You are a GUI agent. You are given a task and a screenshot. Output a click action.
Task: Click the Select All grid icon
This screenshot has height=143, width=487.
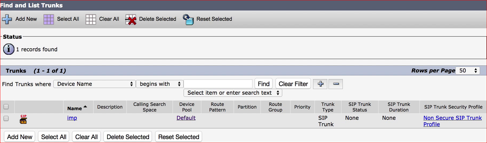point(49,19)
